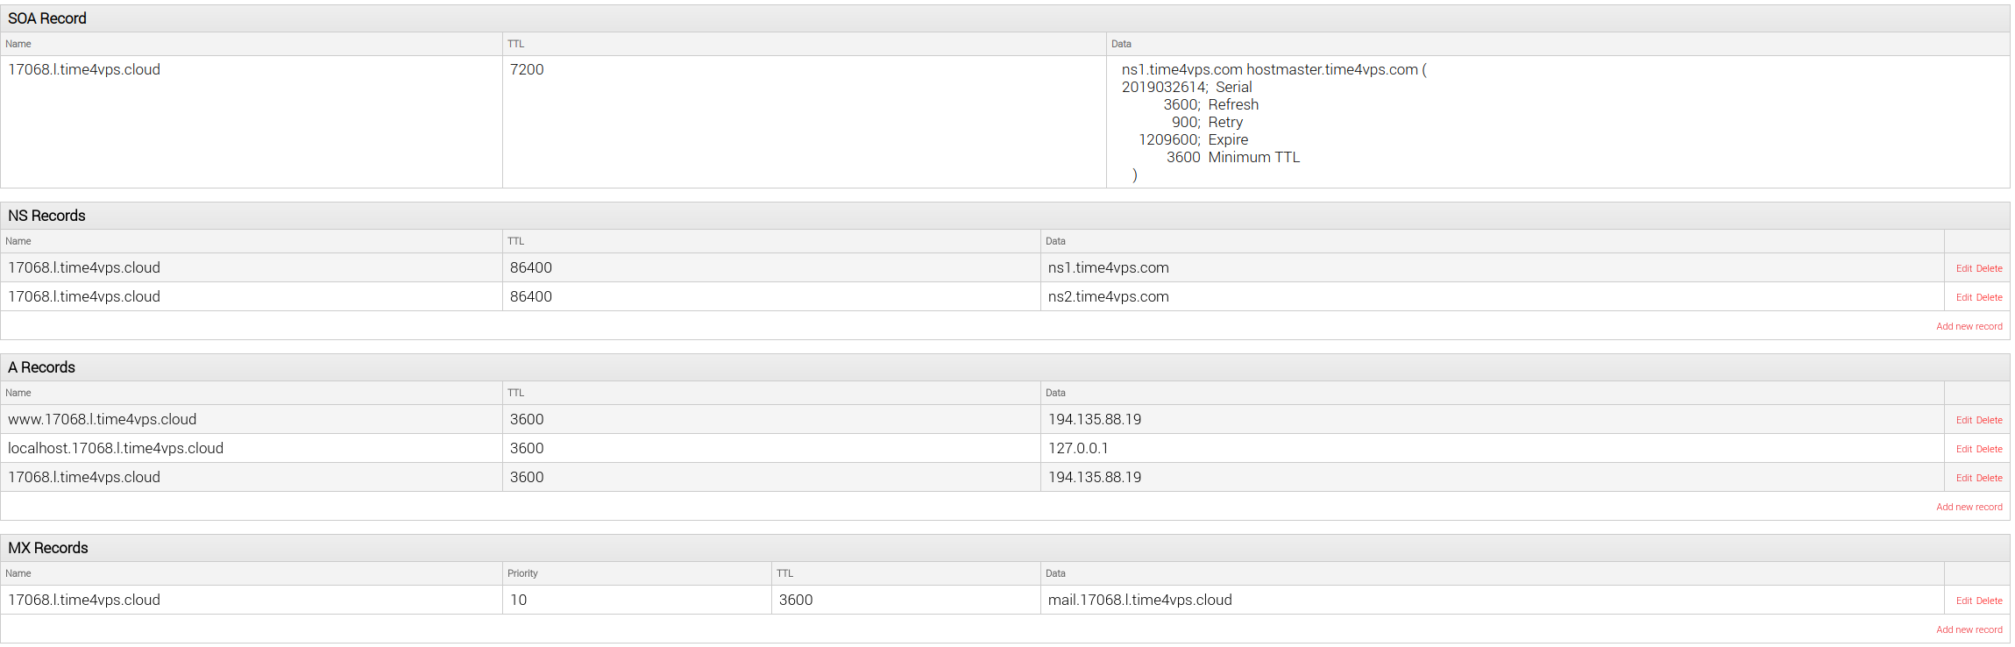Add new record under NS Records
Screen dimensions: 2015x647
pos(1969,326)
